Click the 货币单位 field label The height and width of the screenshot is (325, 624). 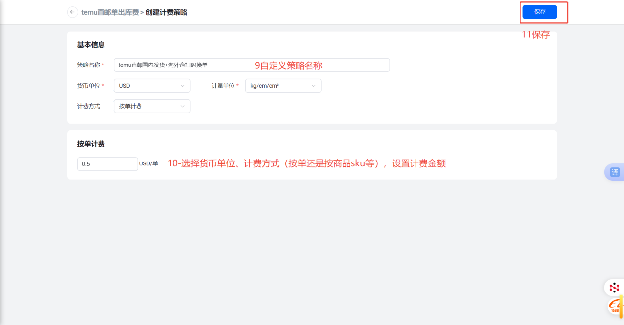(89, 86)
